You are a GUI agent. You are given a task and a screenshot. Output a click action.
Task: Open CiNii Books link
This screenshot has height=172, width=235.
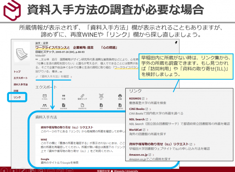tap(137, 109)
